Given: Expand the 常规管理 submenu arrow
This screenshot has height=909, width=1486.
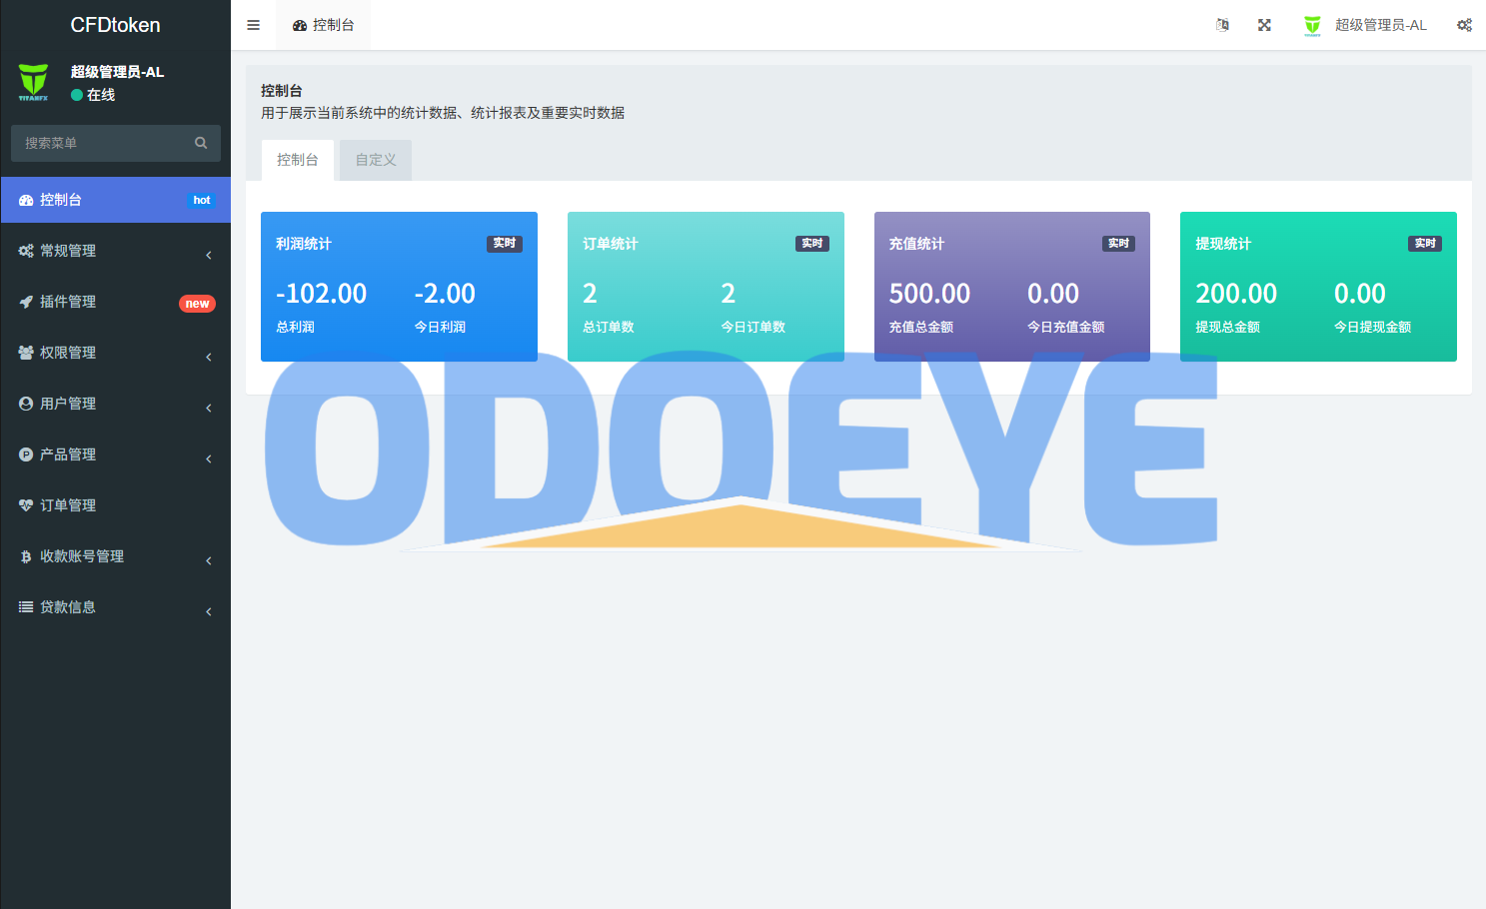Looking at the screenshot, I should pos(209,255).
